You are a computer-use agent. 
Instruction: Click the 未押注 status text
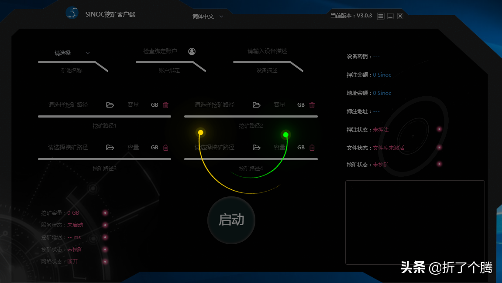click(x=381, y=130)
